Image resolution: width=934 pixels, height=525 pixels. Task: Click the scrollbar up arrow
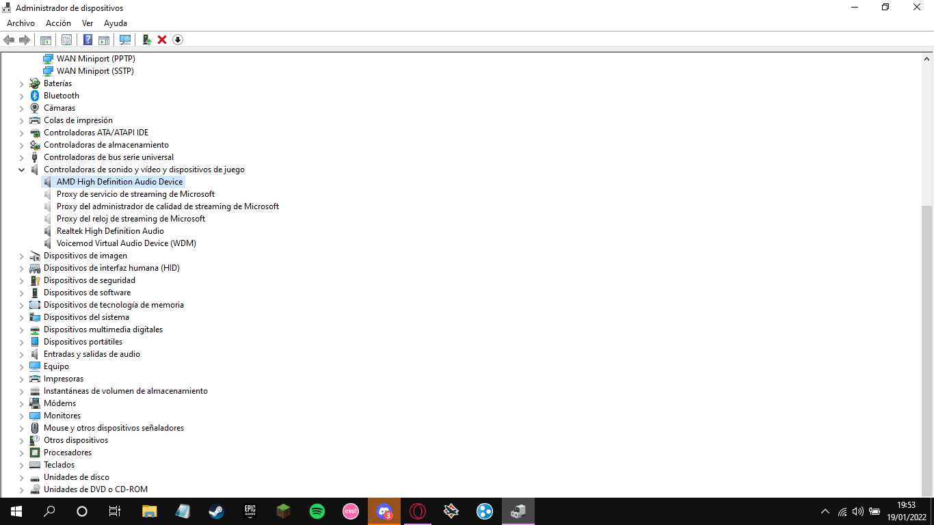(926, 59)
